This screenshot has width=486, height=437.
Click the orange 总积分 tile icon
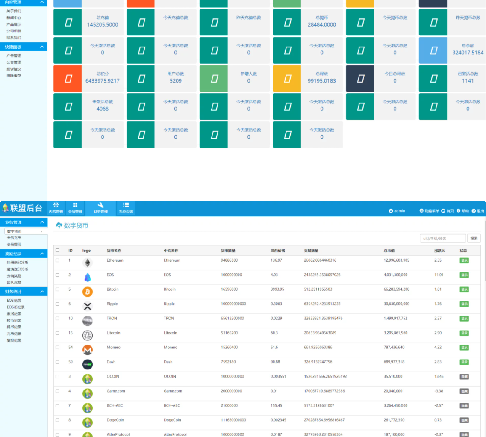(x=68, y=79)
